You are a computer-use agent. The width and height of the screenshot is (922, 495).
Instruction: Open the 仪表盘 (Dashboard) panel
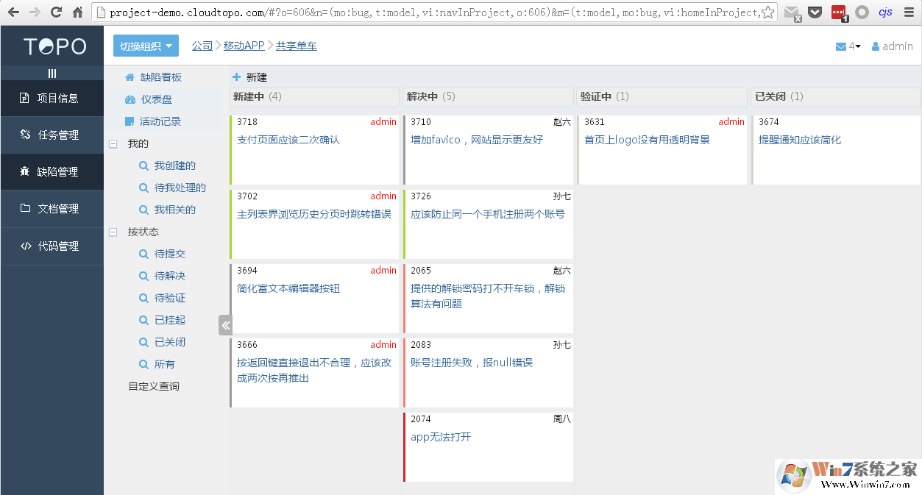153,99
